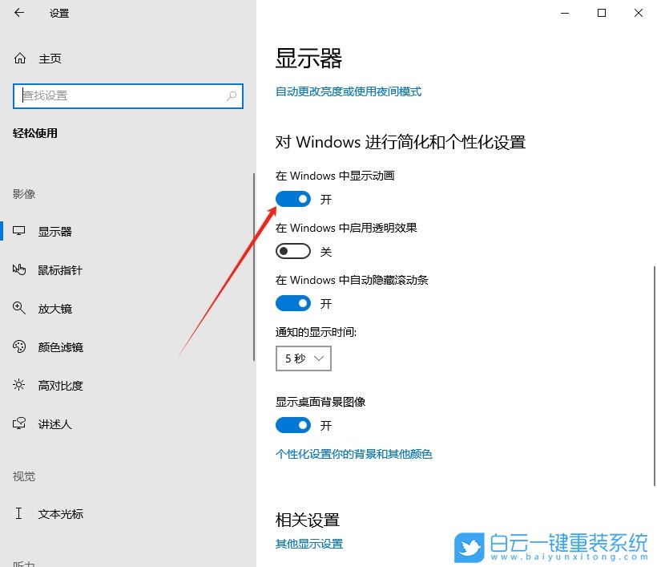Open 颜色滤镜 color filter settings
This screenshot has height=567, width=657.
click(x=58, y=346)
